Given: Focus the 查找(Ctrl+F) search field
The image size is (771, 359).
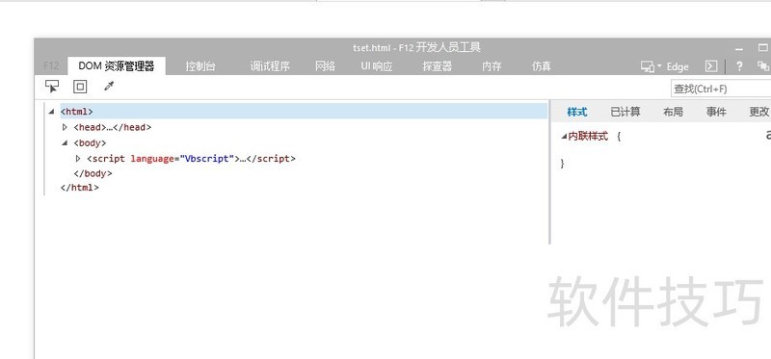Looking at the screenshot, I should pyautogui.click(x=721, y=89).
